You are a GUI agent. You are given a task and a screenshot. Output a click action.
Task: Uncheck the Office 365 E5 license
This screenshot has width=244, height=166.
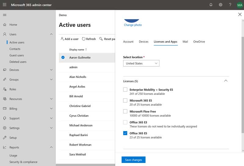coord(125,133)
